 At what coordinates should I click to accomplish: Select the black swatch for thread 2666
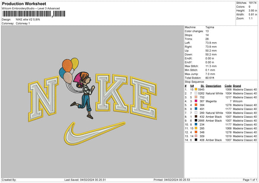pos(196,120)
